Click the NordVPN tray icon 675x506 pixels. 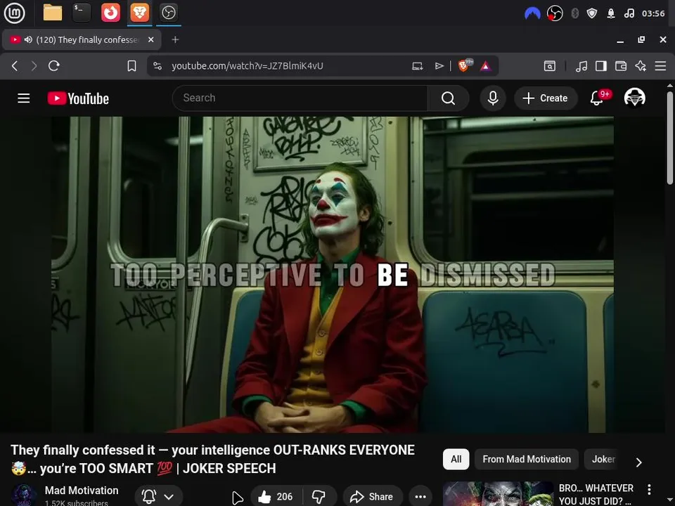tap(532, 13)
